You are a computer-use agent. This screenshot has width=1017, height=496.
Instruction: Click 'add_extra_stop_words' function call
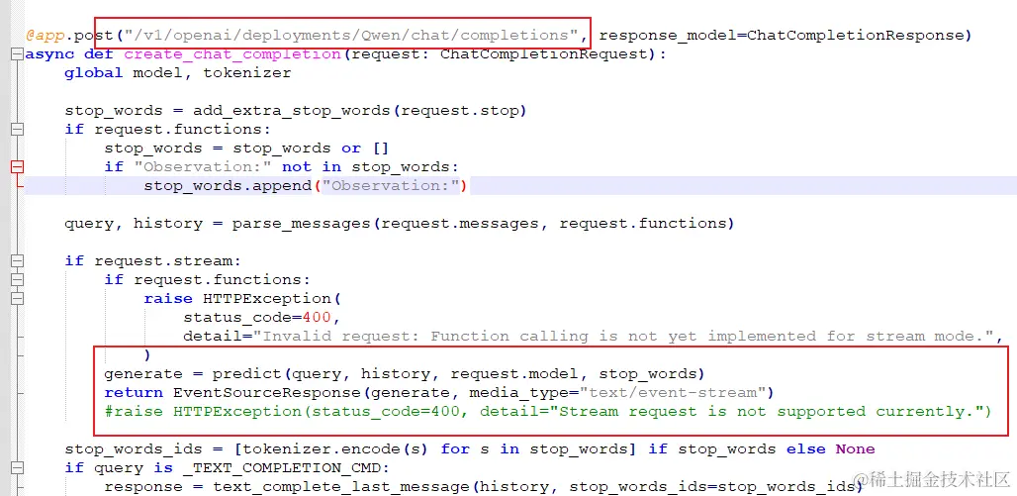coord(292,110)
